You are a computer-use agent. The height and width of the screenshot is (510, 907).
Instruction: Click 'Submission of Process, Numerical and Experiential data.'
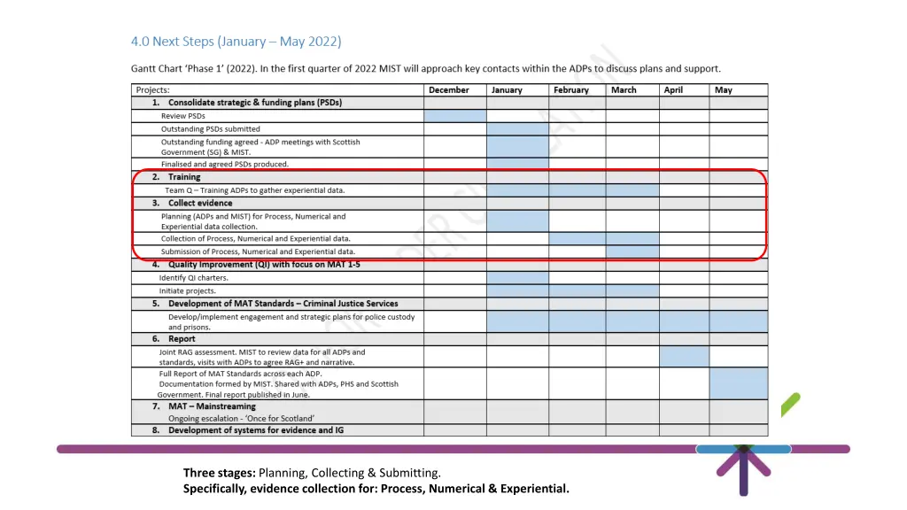(x=258, y=251)
